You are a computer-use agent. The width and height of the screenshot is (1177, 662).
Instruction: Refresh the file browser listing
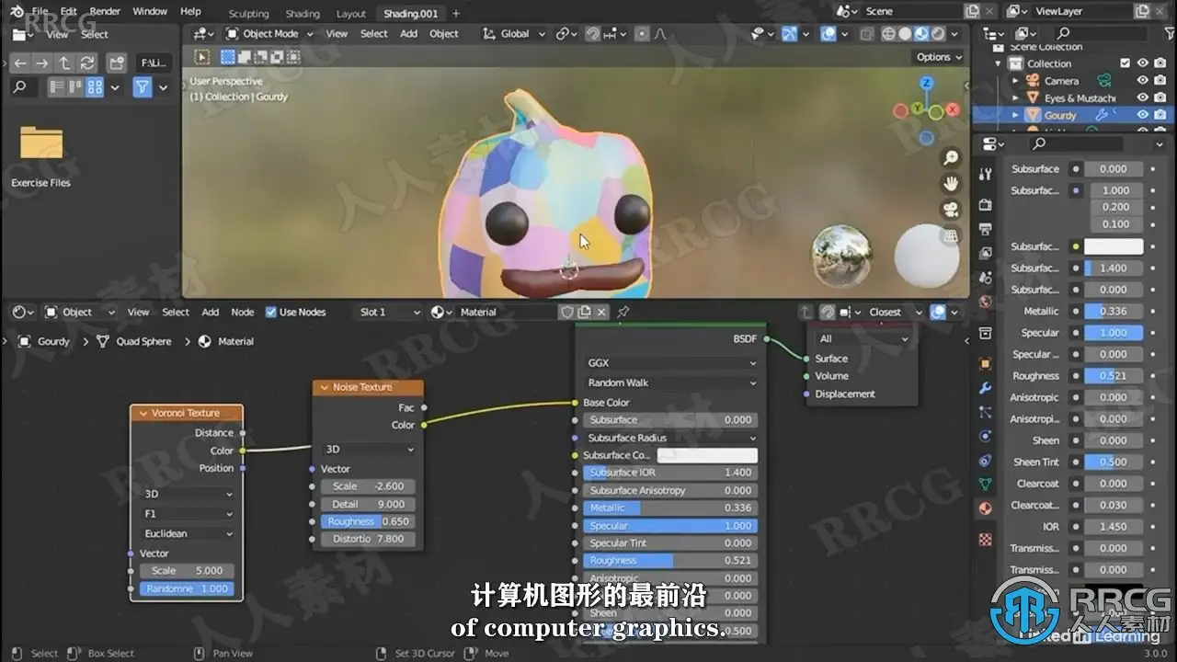point(87,63)
